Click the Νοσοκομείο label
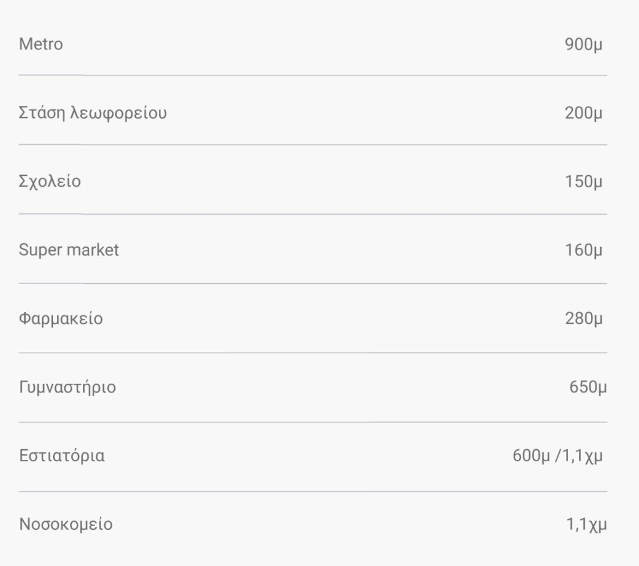639x566 pixels. (66, 524)
